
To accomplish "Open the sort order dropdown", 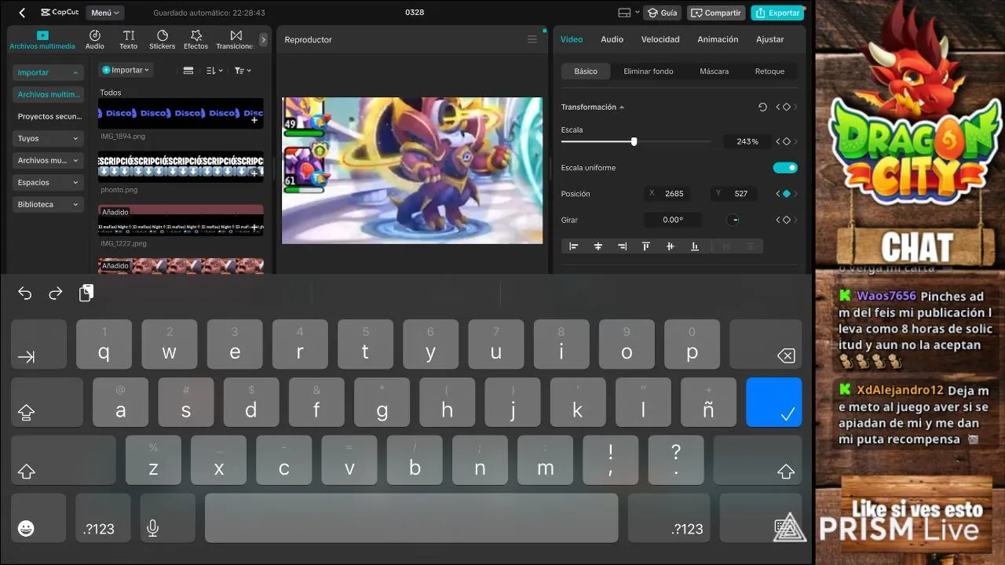I will point(214,71).
